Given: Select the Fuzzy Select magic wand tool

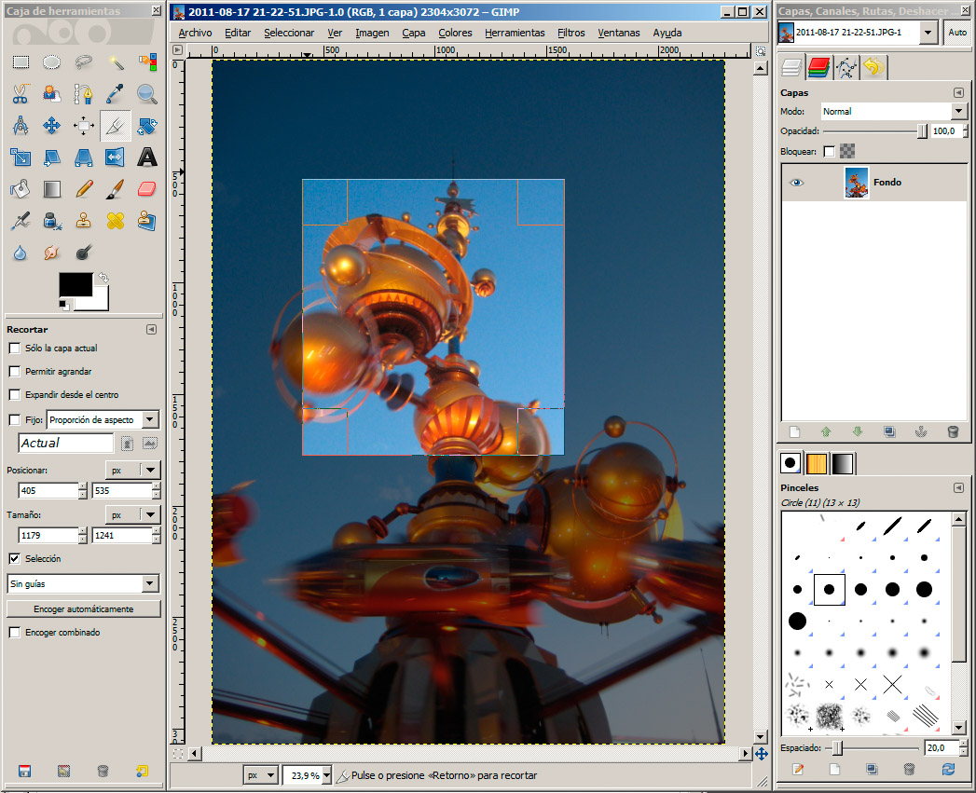Looking at the screenshot, I should (x=116, y=62).
